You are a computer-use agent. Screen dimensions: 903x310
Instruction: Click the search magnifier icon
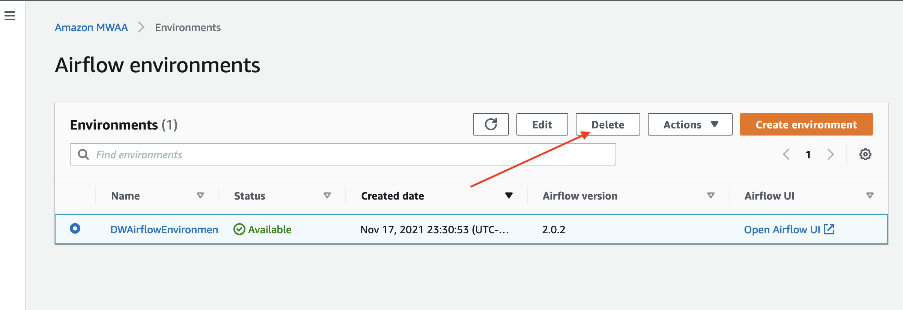pyautogui.click(x=83, y=154)
